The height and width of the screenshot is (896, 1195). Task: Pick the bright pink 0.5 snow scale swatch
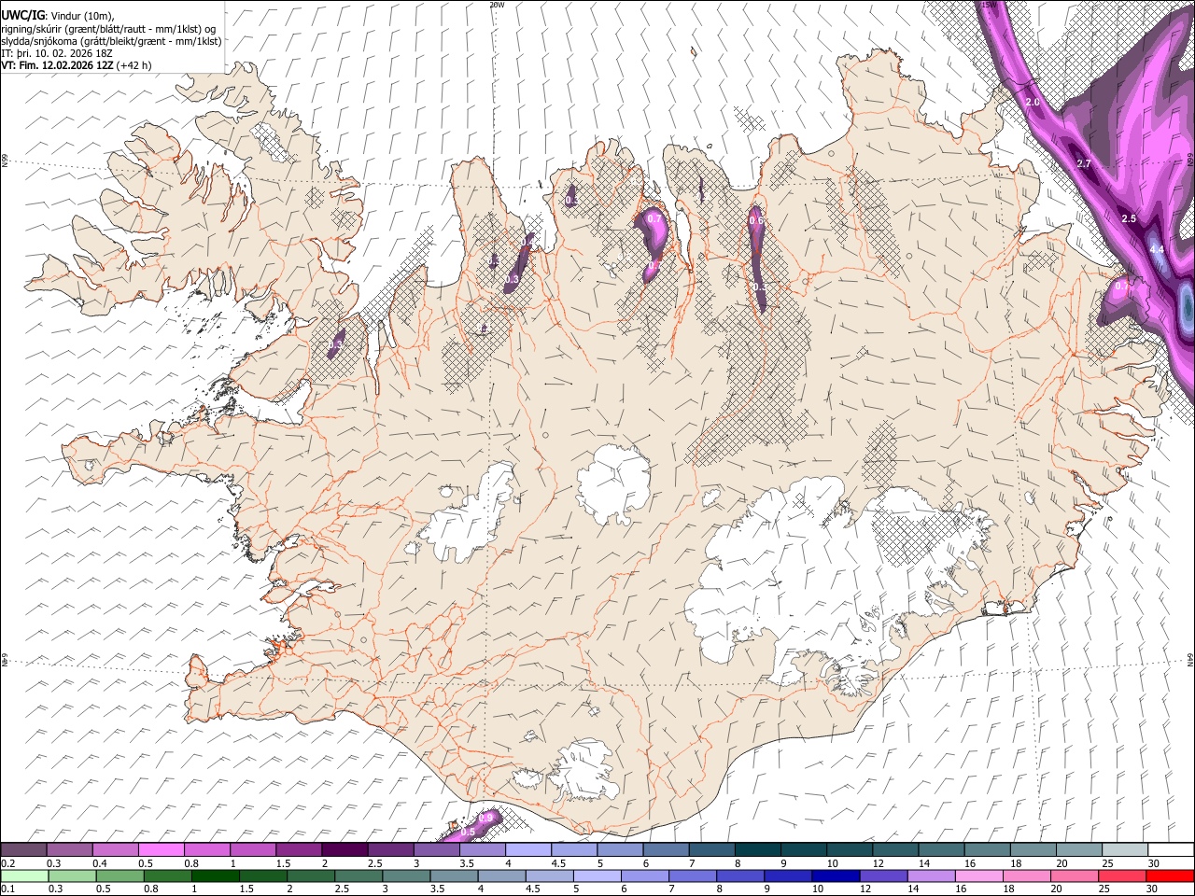[162, 850]
